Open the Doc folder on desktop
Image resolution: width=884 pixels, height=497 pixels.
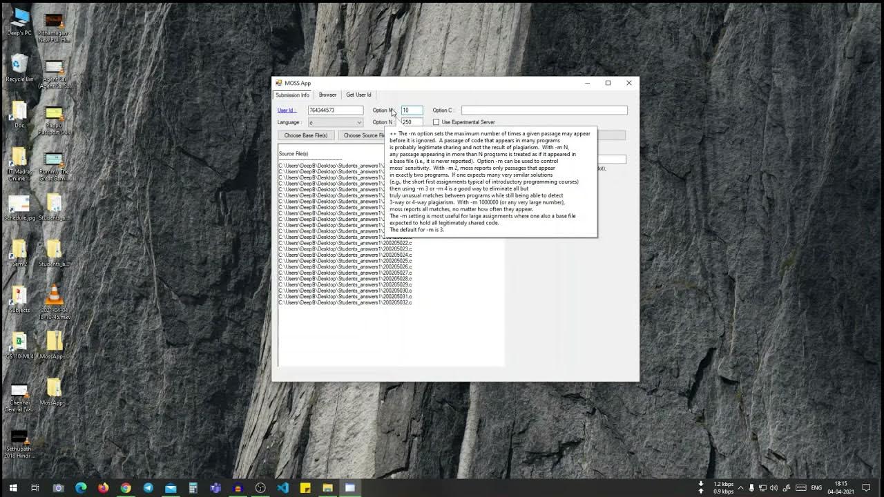coord(19,115)
